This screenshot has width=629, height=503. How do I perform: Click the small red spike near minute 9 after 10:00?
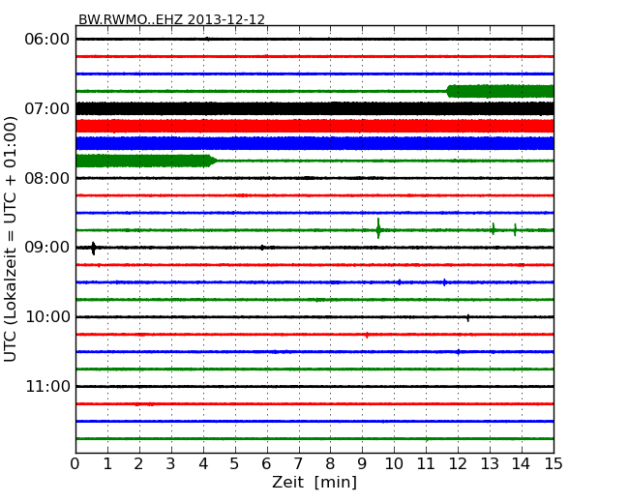tap(367, 335)
